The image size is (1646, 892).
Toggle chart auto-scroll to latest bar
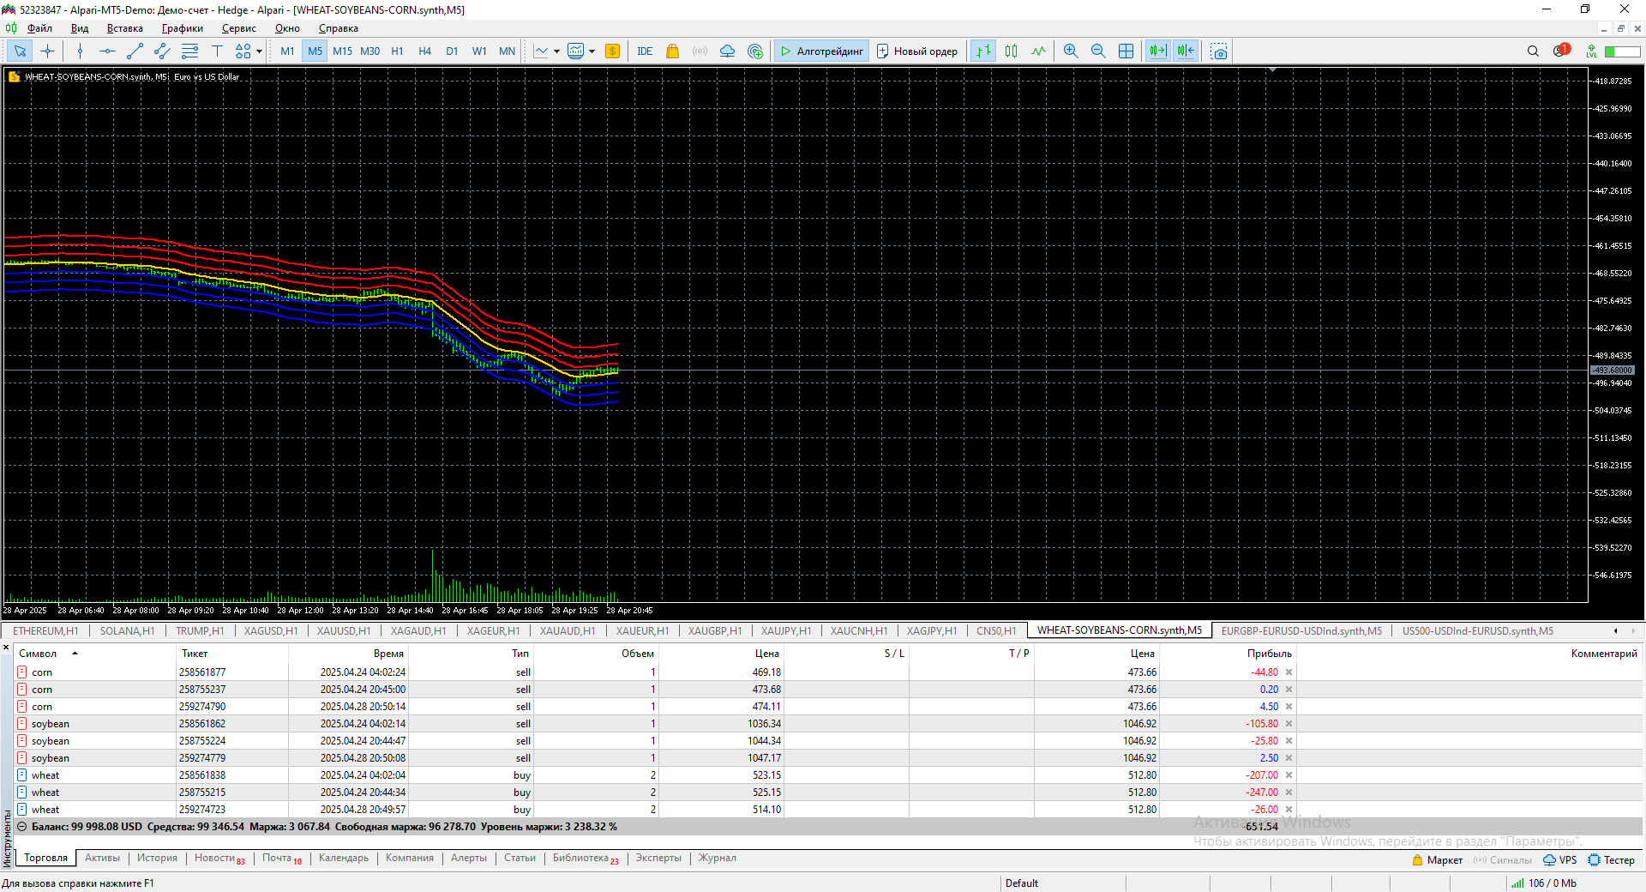point(1157,51)
